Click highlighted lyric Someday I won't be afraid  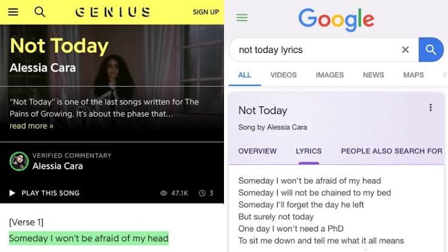pos(89,238)
